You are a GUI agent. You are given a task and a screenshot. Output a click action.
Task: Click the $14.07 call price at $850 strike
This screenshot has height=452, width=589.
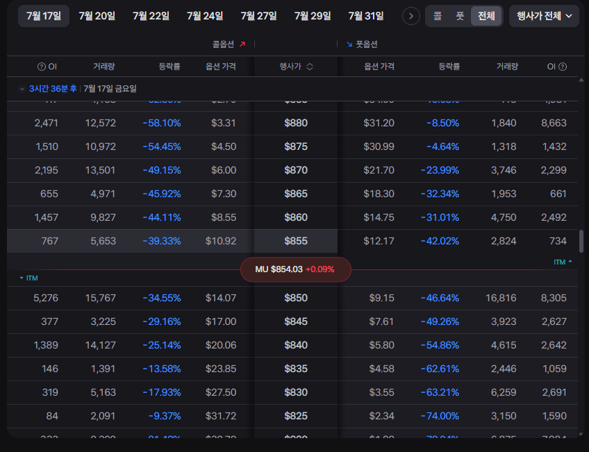(221, 298)
